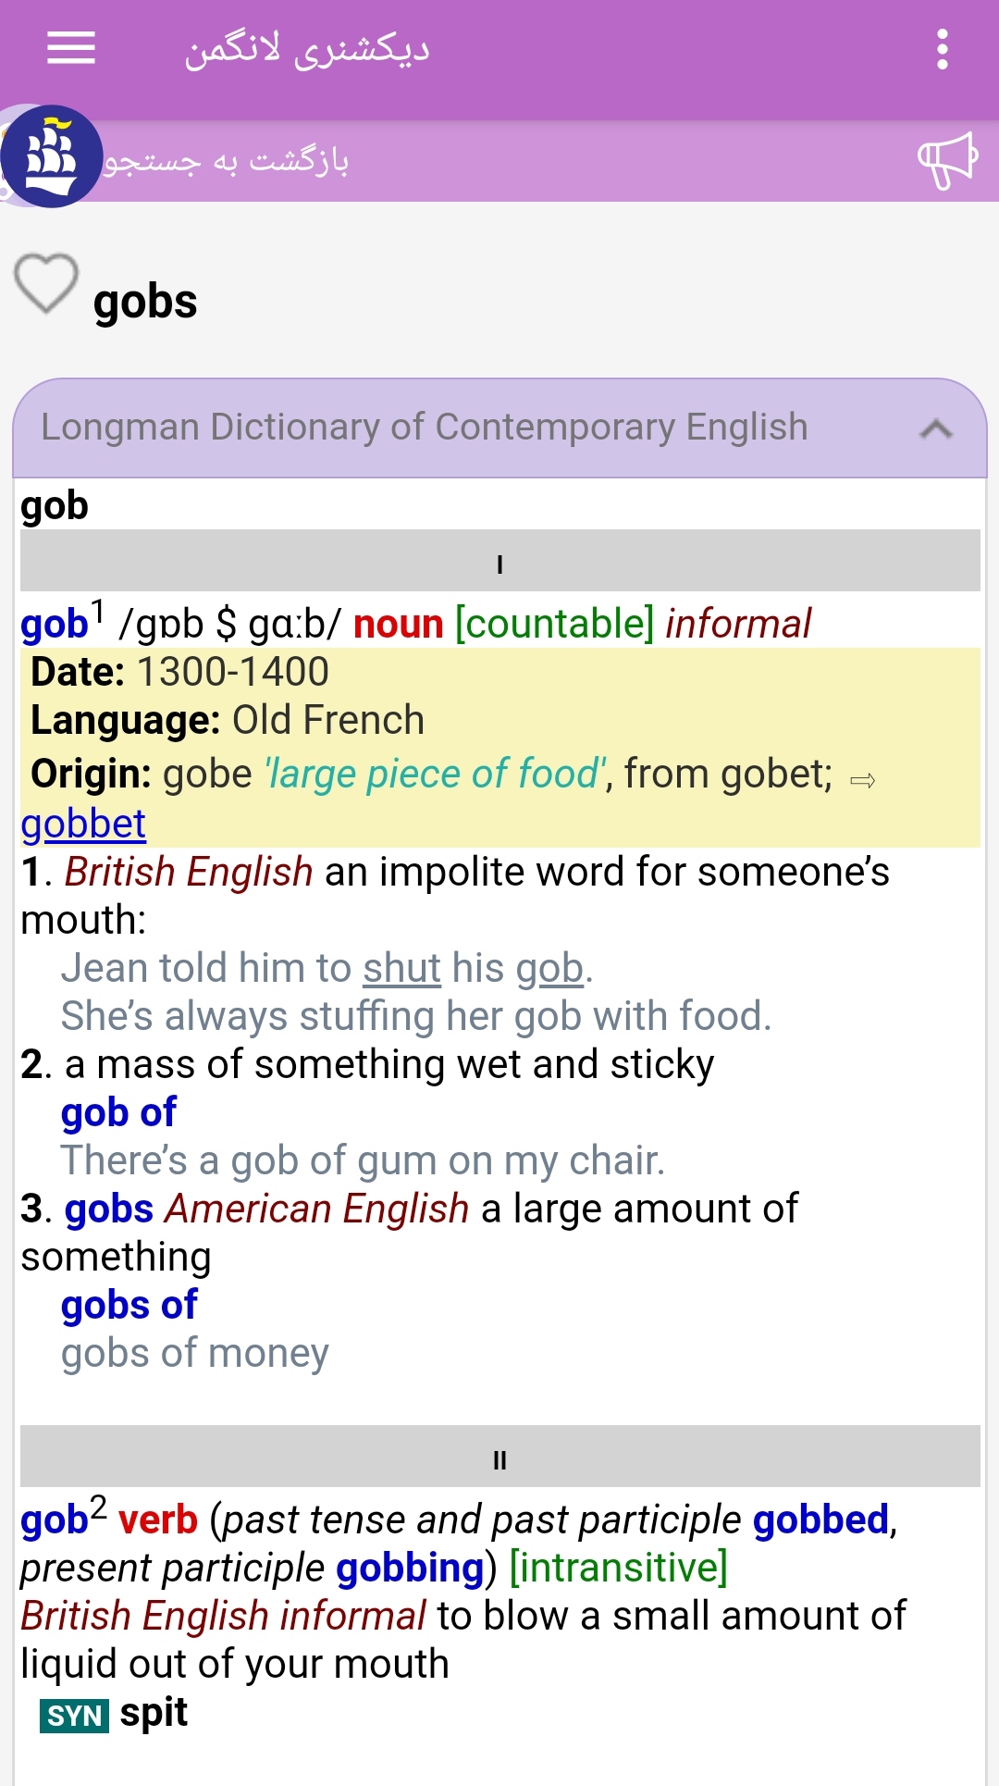Tap the synonym word spit
Screen dimensions: 999x1786
coord(154,1714)
